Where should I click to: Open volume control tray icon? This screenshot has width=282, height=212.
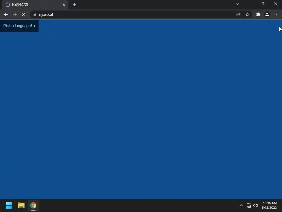(256, 205)
